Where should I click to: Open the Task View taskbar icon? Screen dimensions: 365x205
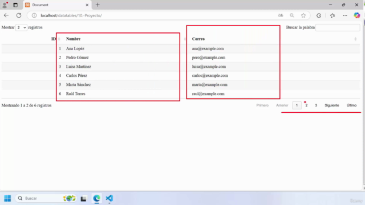pos(84,199)
